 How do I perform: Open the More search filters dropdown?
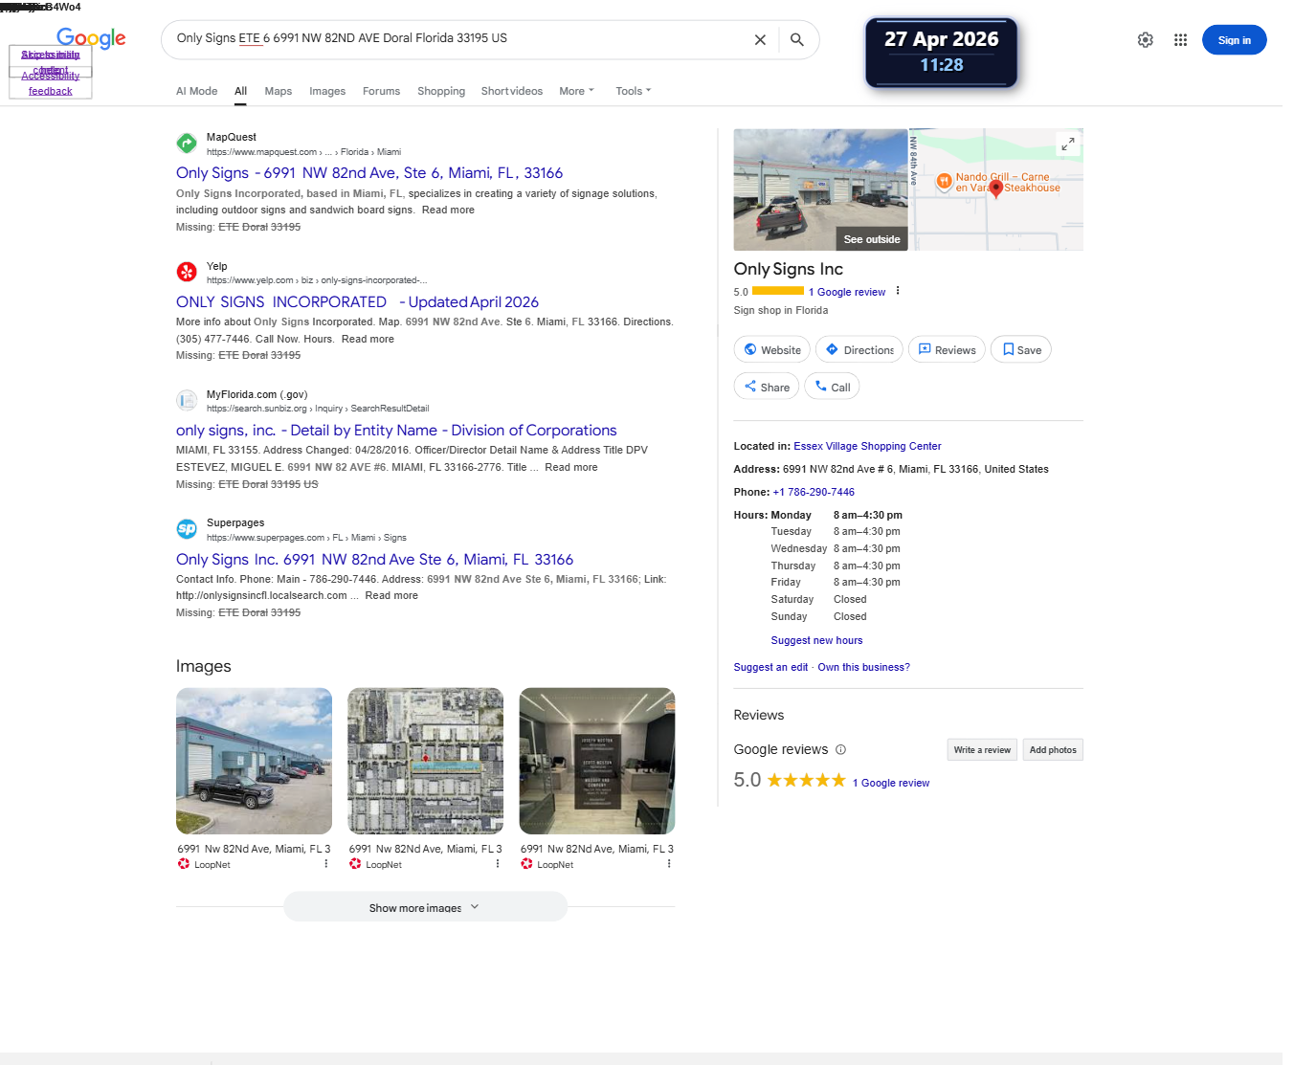tap(576, 91)
